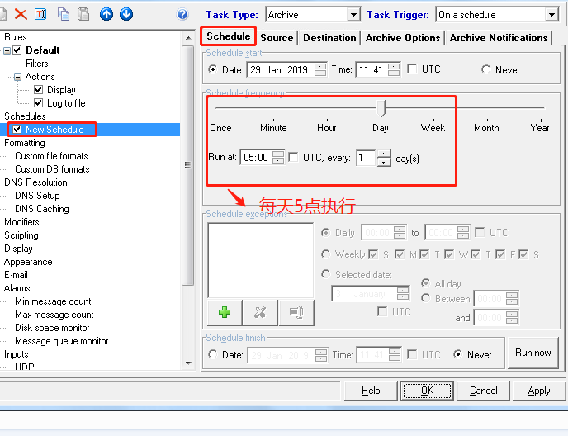This screenshot has width=568, height=436.
Task: Click the copy icon in the toolbar
Action: coord(64,14)
